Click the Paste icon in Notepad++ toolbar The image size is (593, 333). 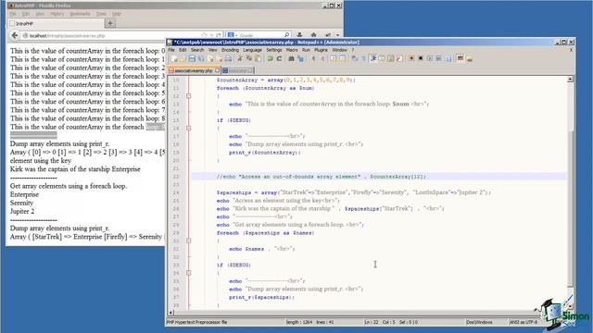[258, 58]
